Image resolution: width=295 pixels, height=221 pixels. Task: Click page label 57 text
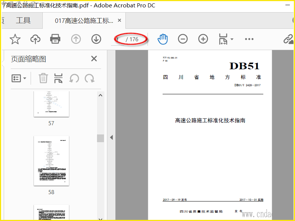[51, 123]
